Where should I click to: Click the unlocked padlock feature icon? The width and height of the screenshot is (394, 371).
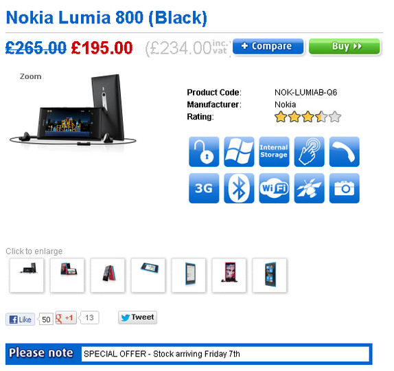click(x=204, y=152)
